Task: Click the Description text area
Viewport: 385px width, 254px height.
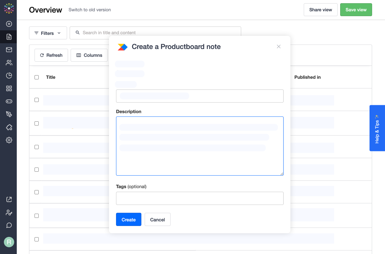Action: tap(200, 146)
